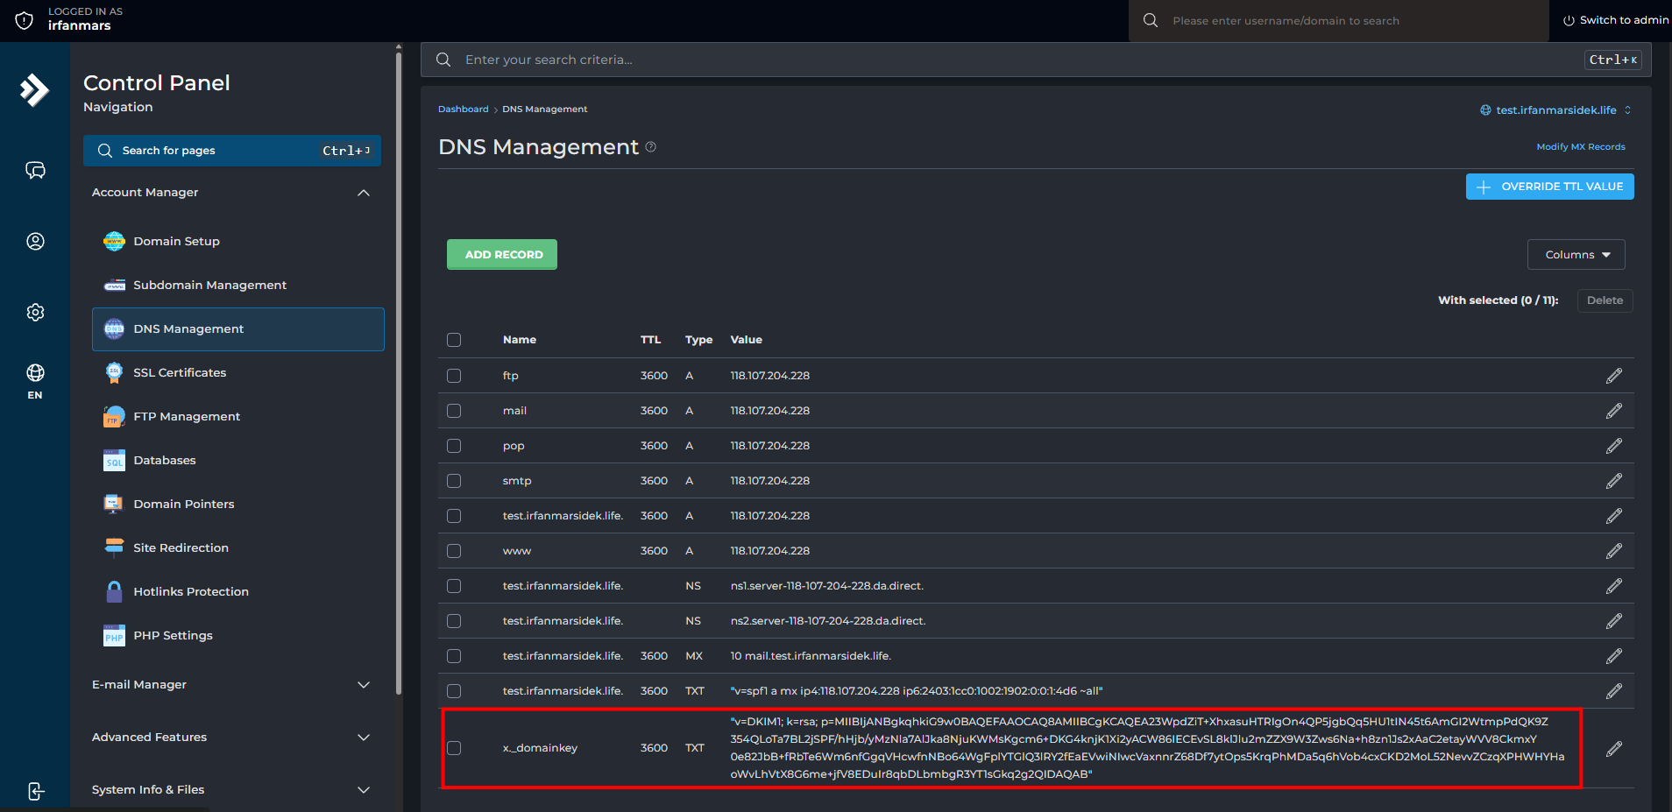The height and width of the screenshot is (812, 1672).
Task: Click the navigation panel scrollbar
Action: [399, 372]
